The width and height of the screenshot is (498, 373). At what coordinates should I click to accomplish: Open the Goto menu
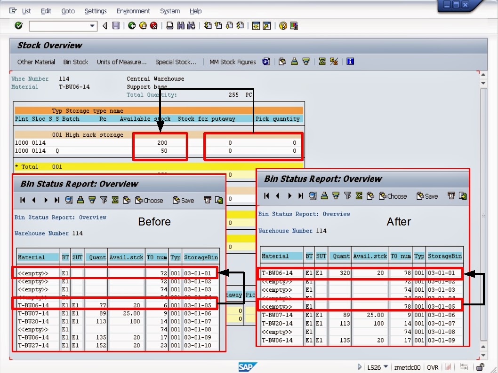coord(68,11)
